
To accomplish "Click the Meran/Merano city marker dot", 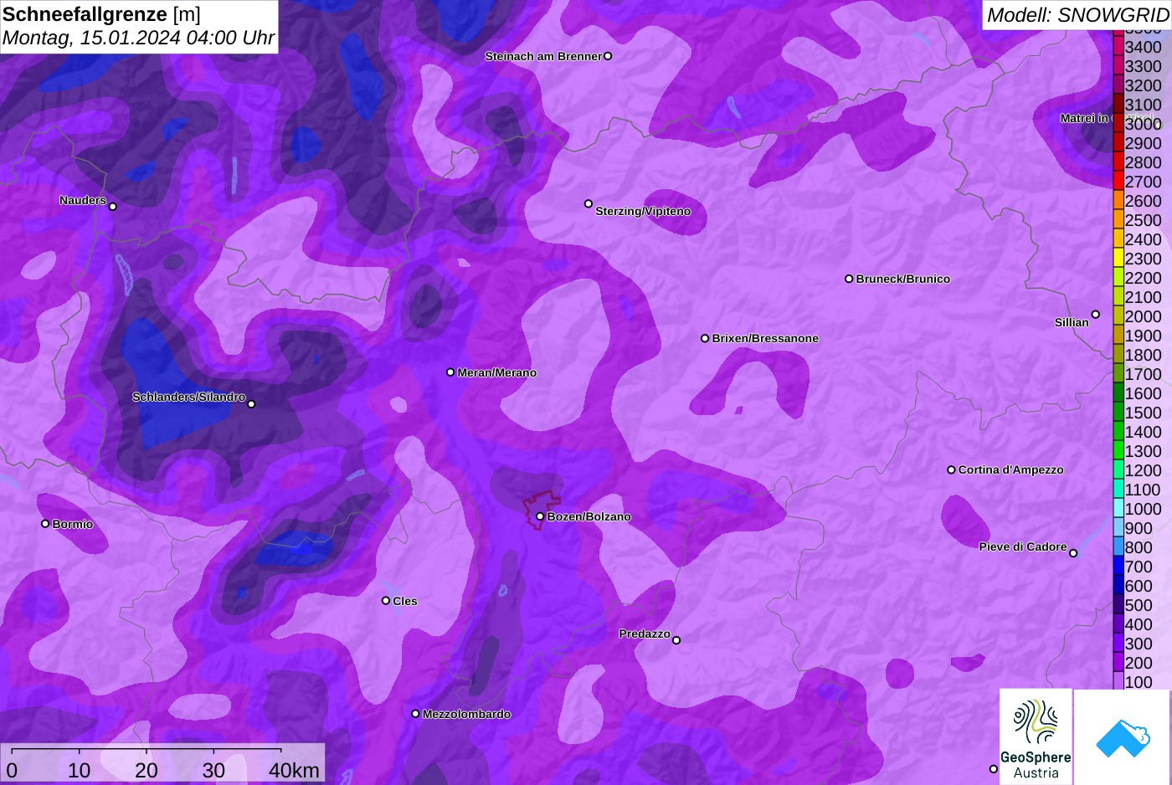I will coord(450,372).
